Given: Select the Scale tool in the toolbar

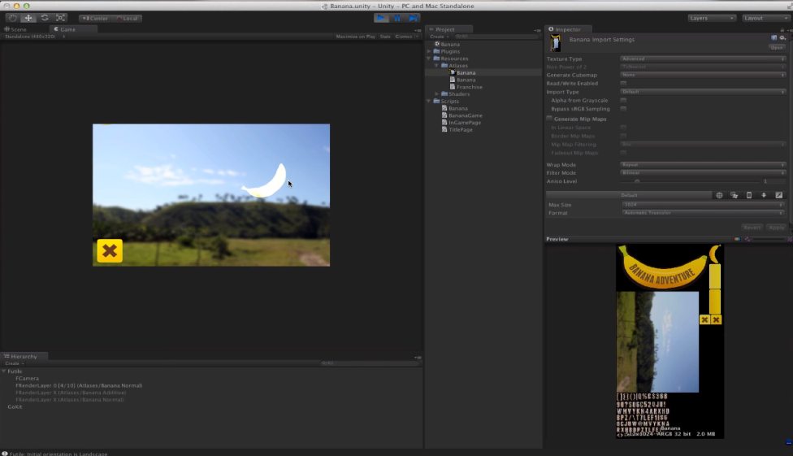Looking at the screenshot, I should click(x=60, y=18).
